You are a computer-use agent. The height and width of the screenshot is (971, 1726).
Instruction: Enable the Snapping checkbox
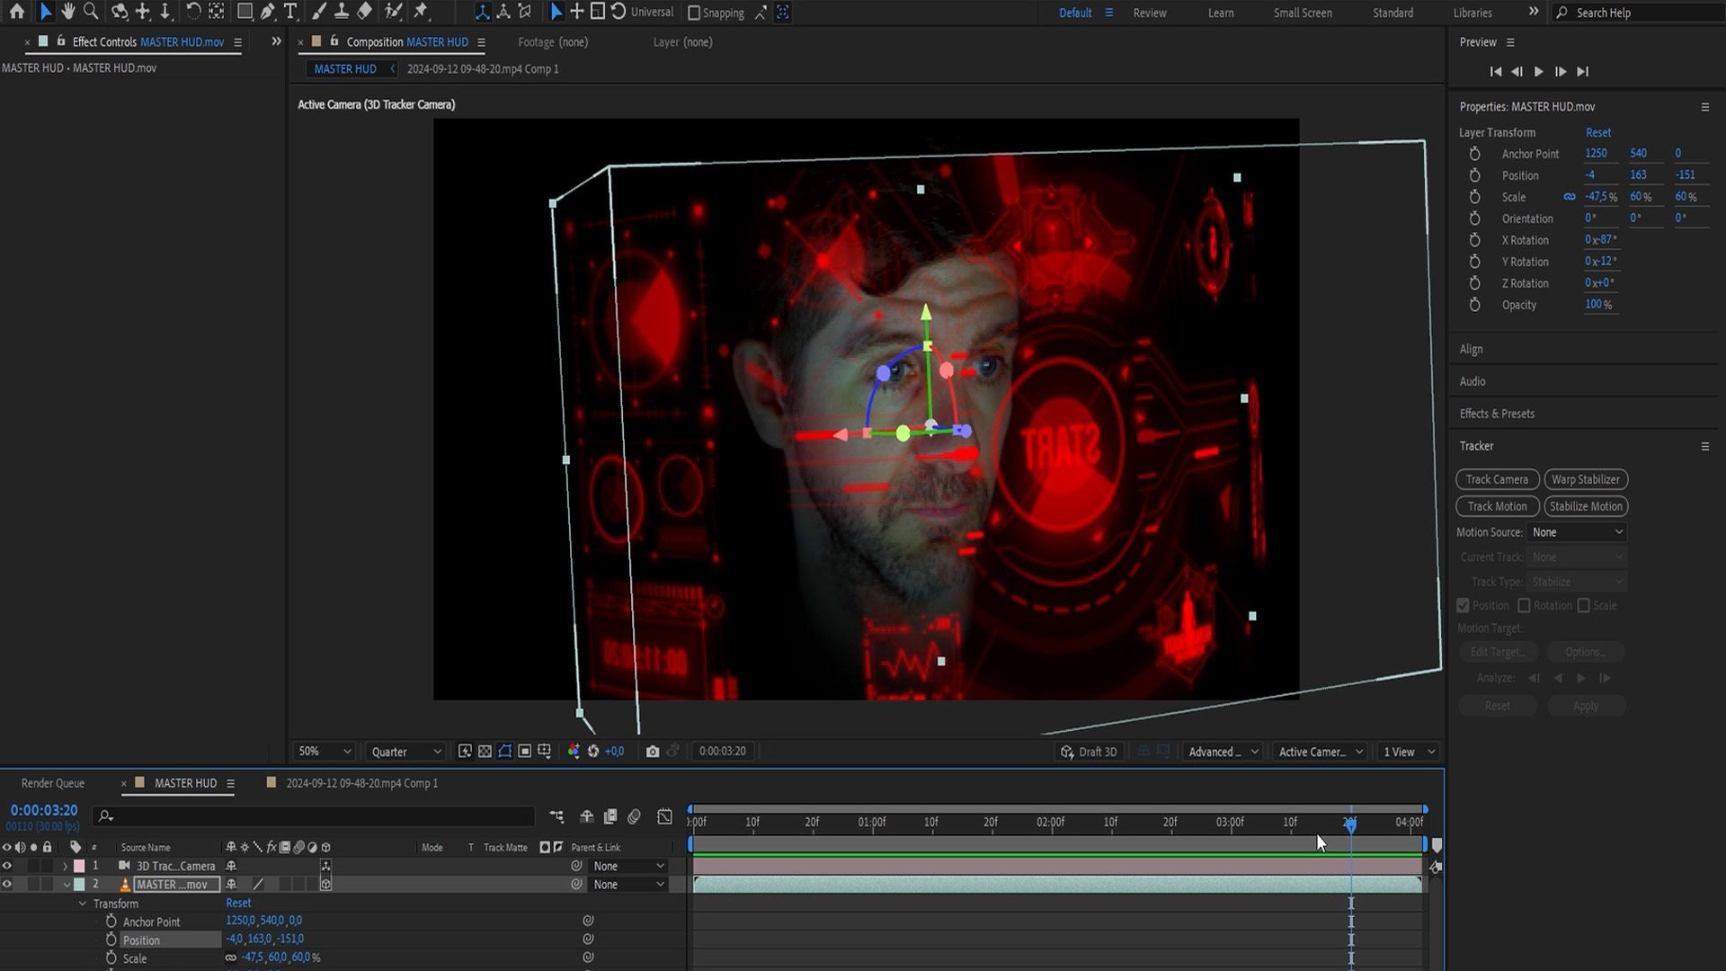[694, 13]
